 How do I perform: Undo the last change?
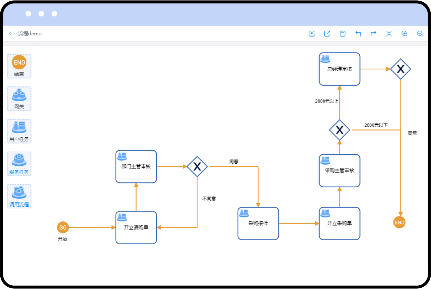click(x=358, y=33)
